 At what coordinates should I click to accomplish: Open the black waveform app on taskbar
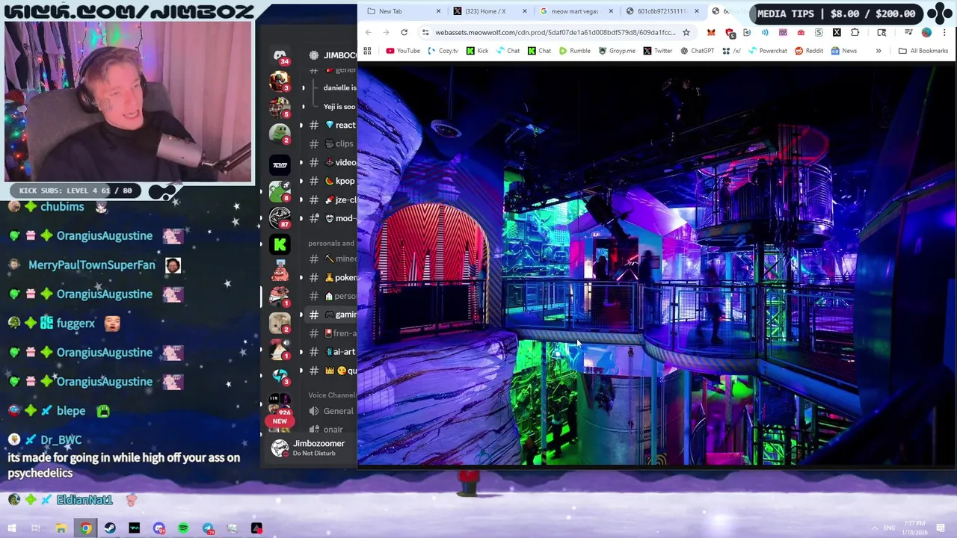(x=135, y=528)
